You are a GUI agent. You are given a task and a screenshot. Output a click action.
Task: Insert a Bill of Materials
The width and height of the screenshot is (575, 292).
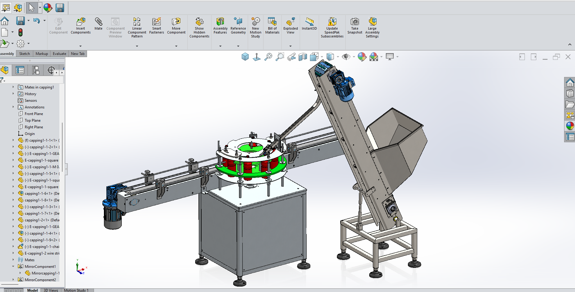click(272, 26)
